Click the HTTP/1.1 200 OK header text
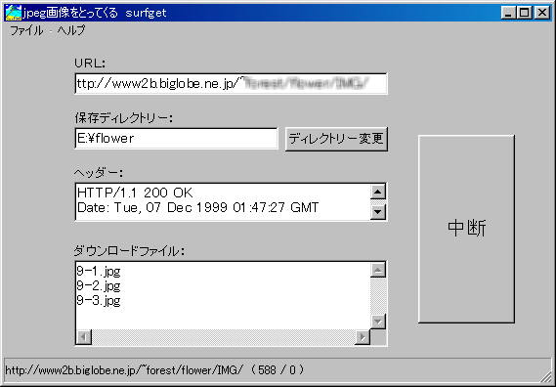The height and width of the screenshot is (387, 556). pos(135,193)
